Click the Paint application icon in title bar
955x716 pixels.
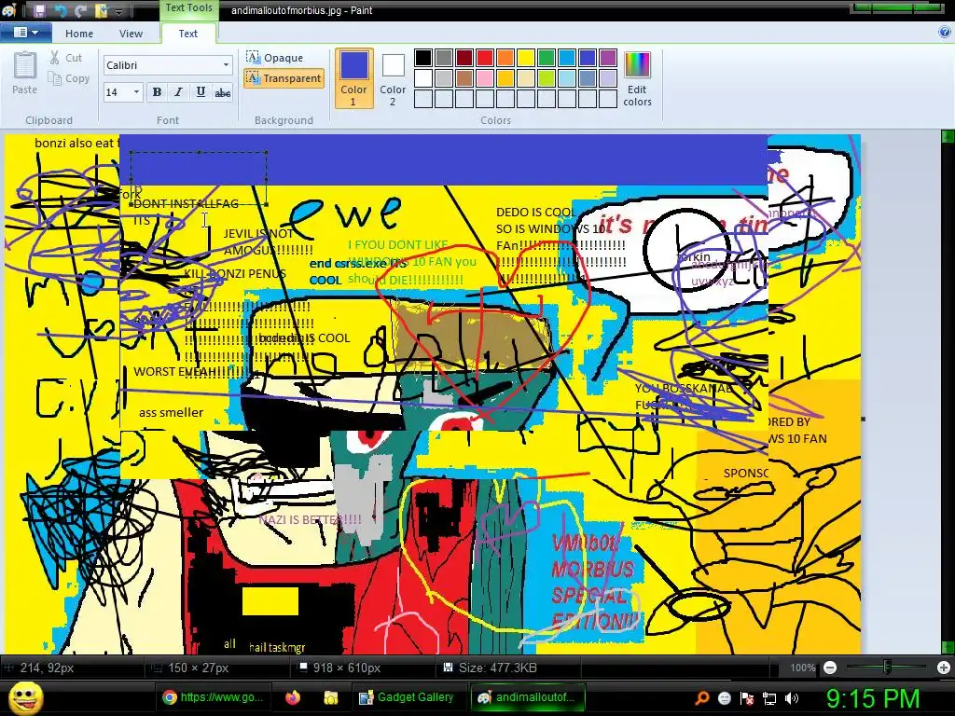(8, 10)
